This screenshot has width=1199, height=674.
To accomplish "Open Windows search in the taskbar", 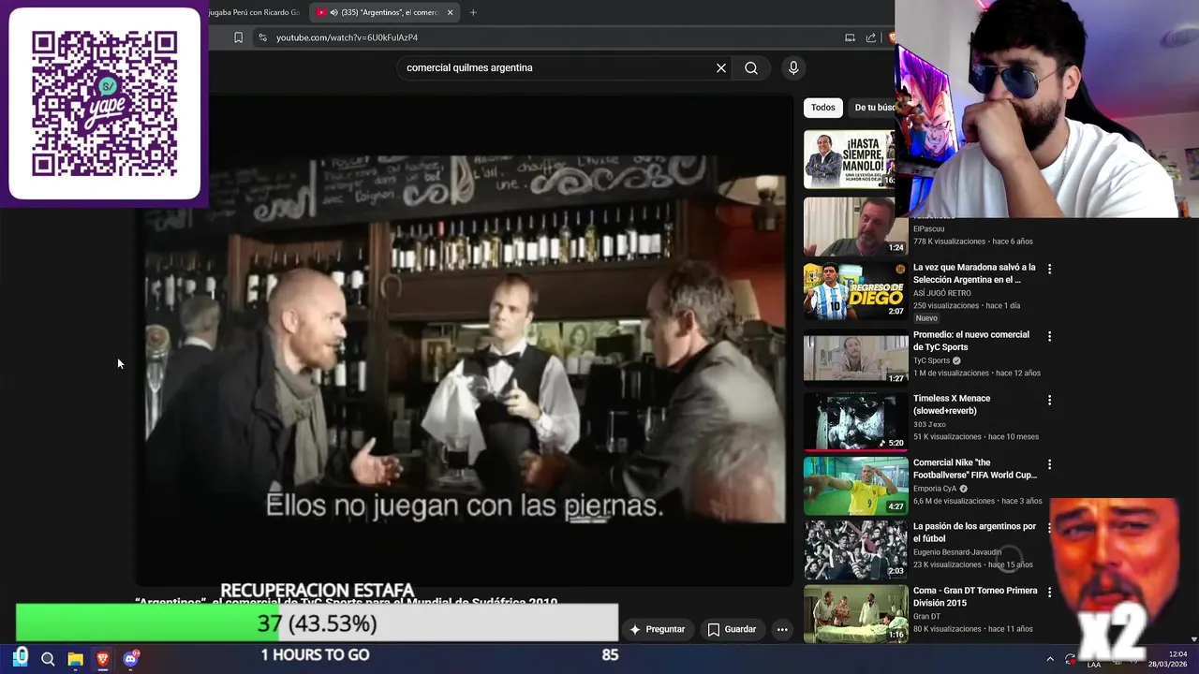I will click(x=48, y=659).
